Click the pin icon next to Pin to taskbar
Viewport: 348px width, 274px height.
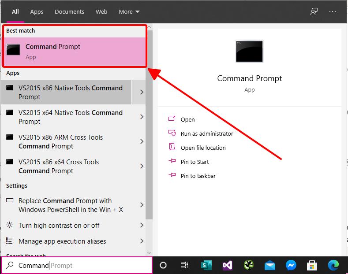pyautogui.click(x=172, y=175)
